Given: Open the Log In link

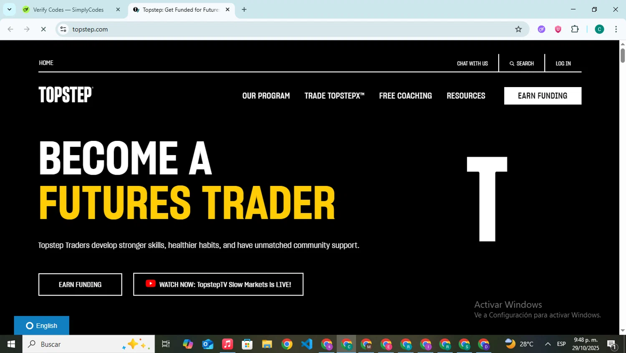Looking at the screenshot, I should [x=563, y=63].
